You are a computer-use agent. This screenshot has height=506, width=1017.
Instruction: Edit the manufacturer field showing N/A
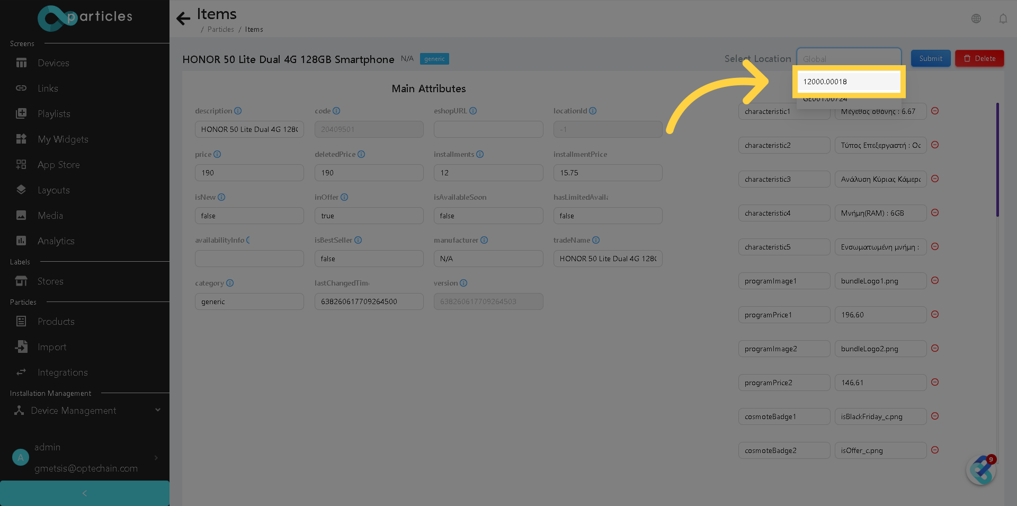[x=488, y=259]
